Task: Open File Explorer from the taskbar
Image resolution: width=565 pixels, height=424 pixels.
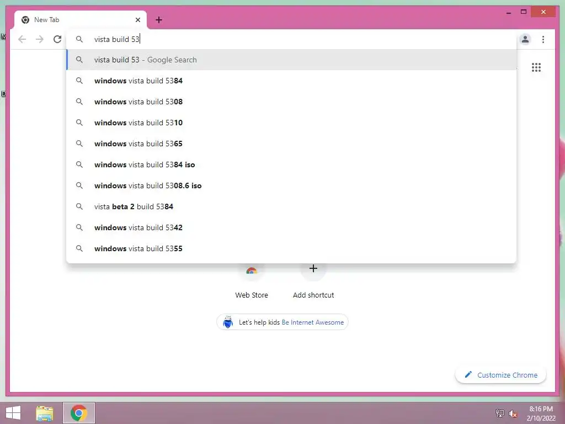Action: pyautogui.click(x=45, y=413)
